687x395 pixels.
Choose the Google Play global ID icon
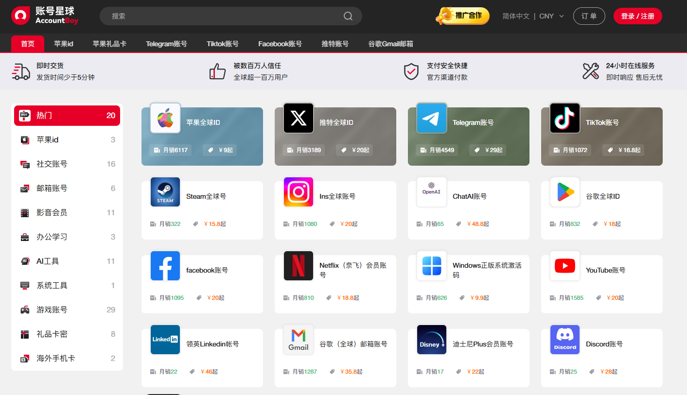[x=565, y=192]
